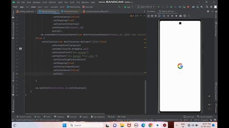This screenshot has height=128, width=229.
Task: Click emulator Back triangle button
Action: (x=168, y=16)
